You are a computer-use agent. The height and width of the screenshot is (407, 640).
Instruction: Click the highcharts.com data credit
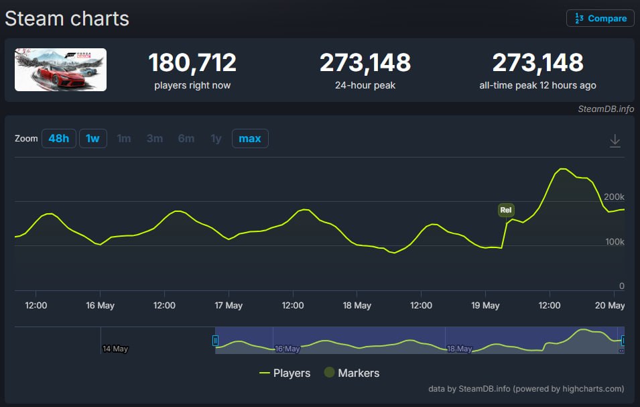(x=526, y=389)
